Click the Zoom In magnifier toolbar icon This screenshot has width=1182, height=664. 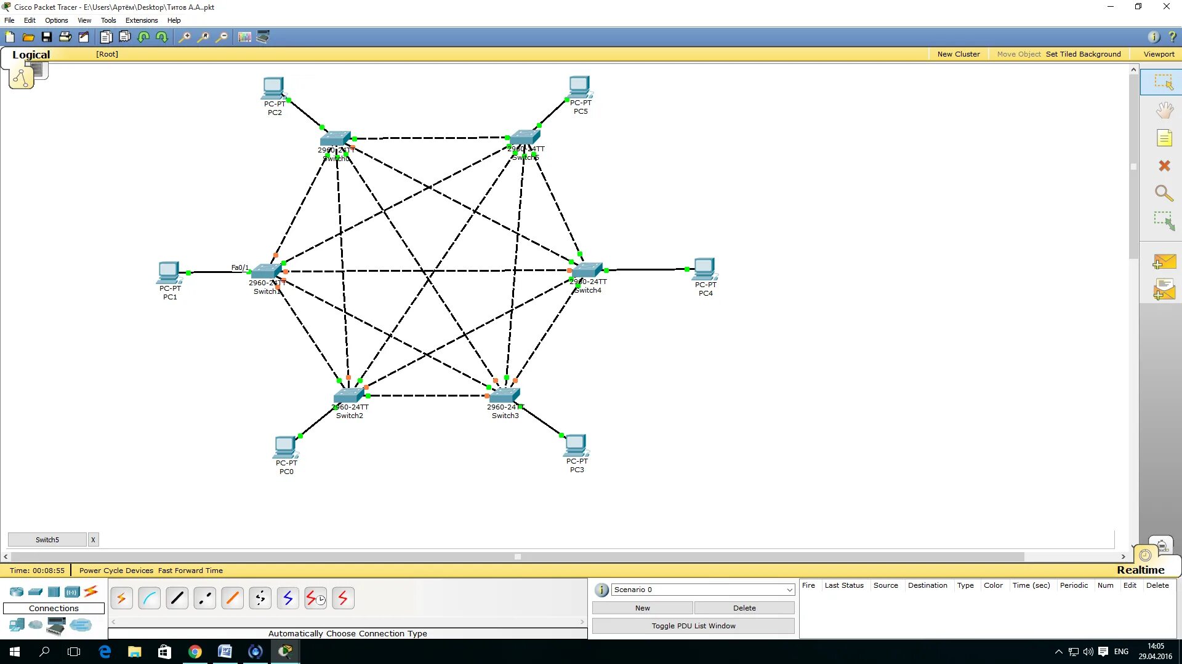click(184, 37)
